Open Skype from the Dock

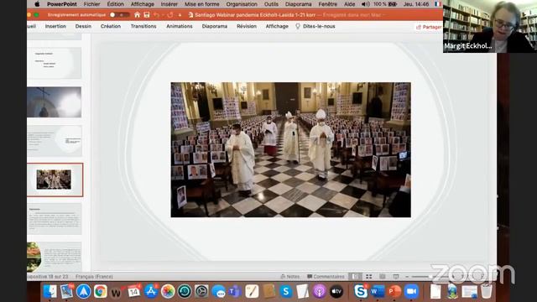point(361,291)
